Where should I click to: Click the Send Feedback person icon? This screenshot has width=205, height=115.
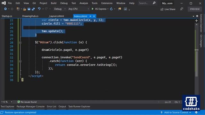(x=182, y=9)
